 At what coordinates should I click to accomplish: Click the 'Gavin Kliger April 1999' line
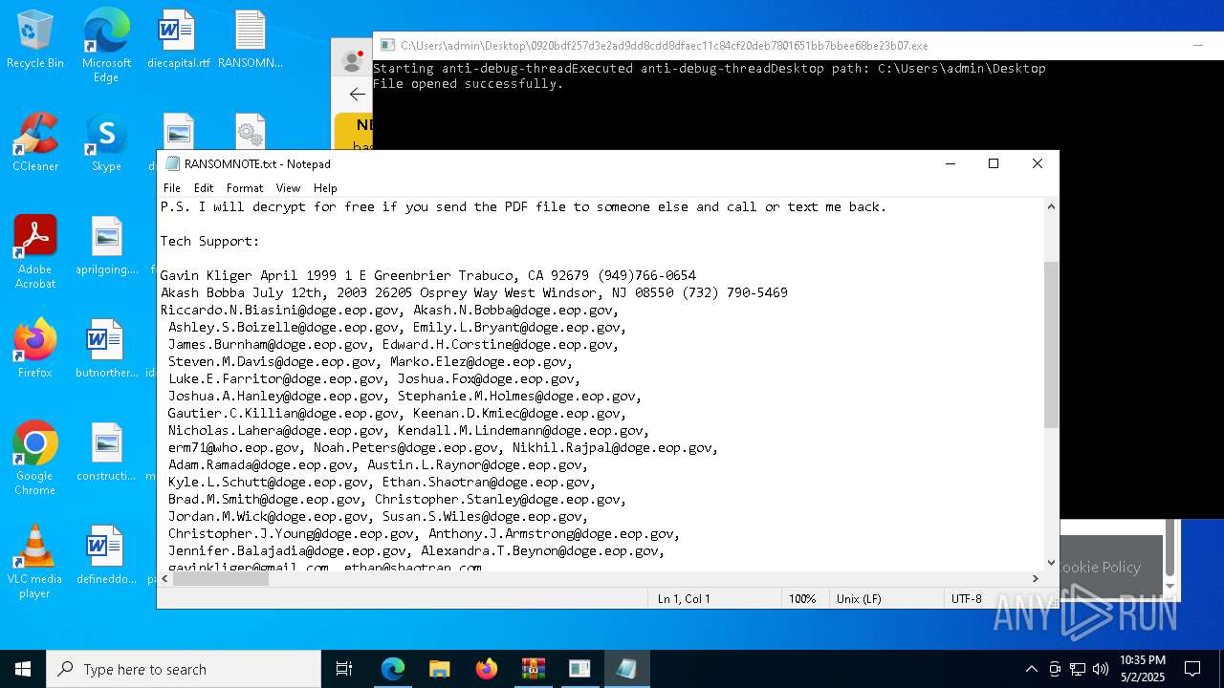(x=427, y=275)
